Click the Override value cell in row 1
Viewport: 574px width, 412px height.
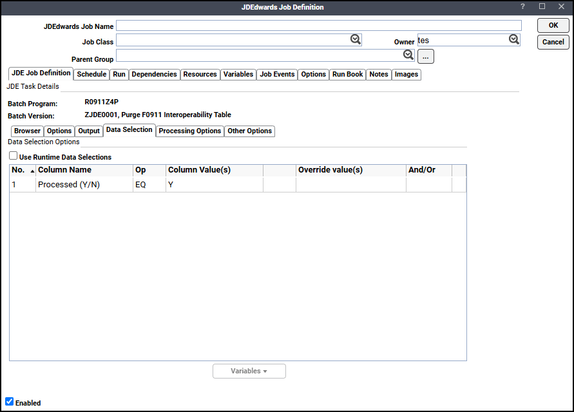pyautogui.click(x=350, y=184)
